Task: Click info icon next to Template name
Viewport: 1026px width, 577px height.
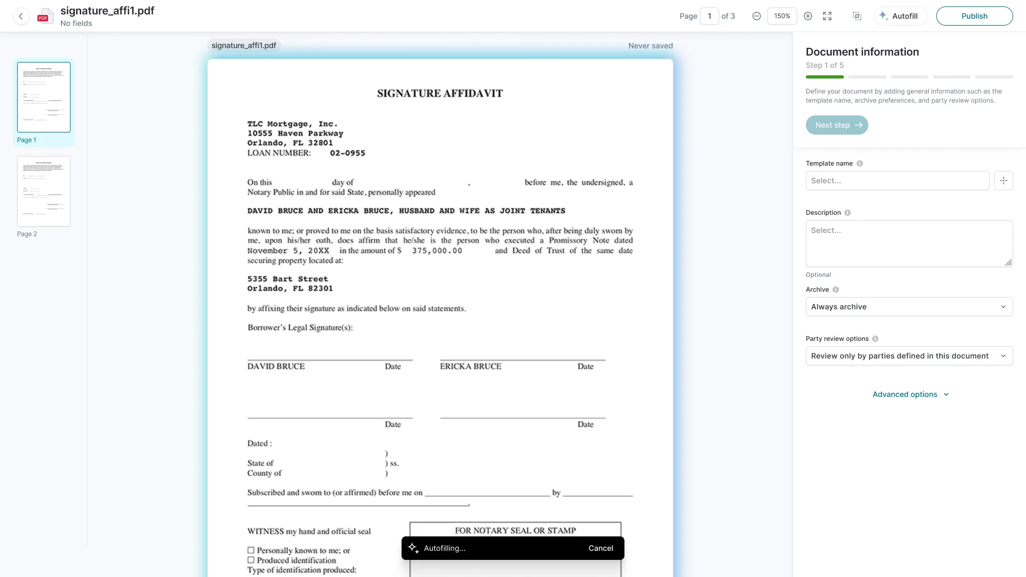Action: pos(860,163)
